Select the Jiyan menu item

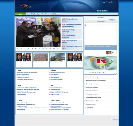coord(39,14)
